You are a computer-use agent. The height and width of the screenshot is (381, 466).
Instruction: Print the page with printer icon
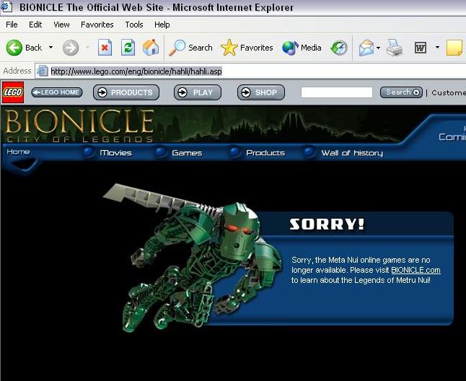(x=395, y=48)
